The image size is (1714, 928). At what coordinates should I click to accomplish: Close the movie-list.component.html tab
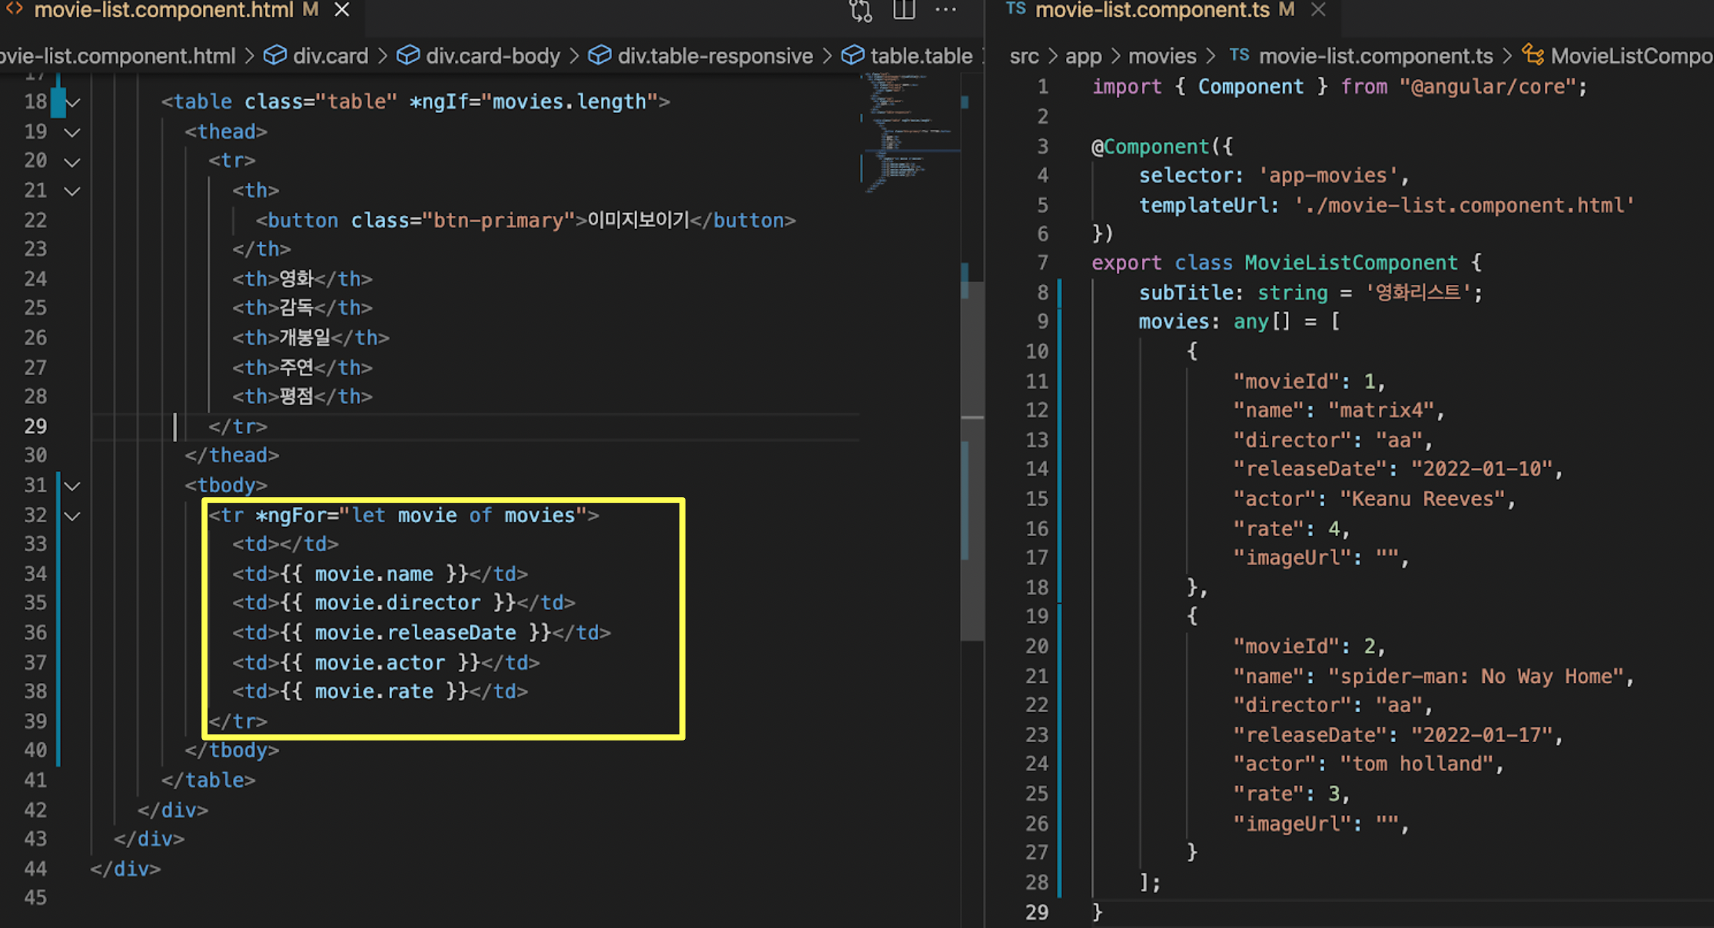(342, 11)
